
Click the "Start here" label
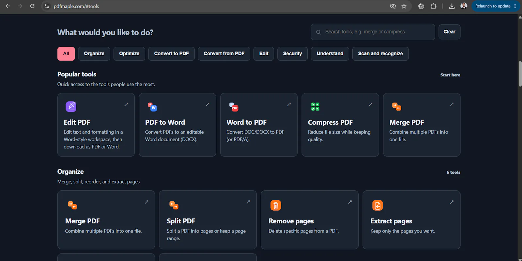click(x=450, y=75)
